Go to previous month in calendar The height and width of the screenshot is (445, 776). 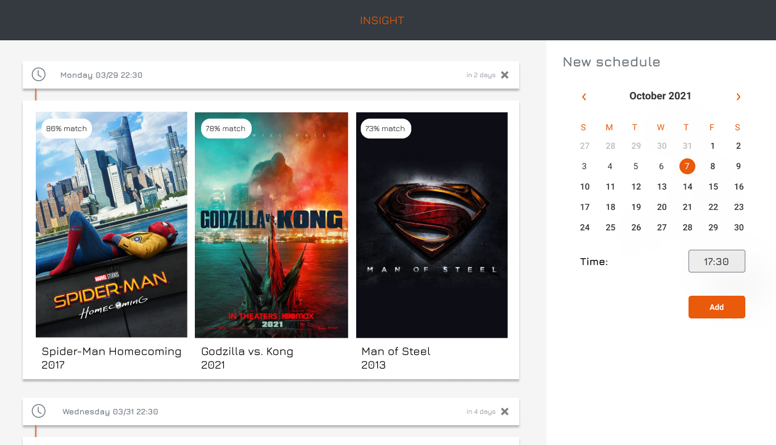(x=584, y=96)
